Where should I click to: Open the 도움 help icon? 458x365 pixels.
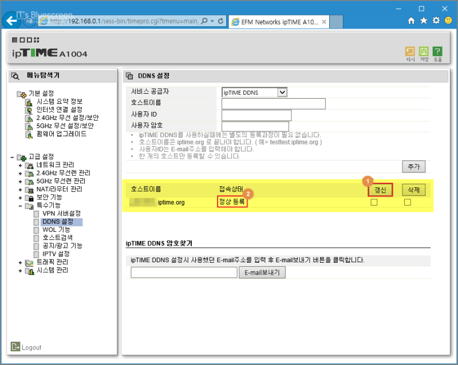(x=437, y=51)
